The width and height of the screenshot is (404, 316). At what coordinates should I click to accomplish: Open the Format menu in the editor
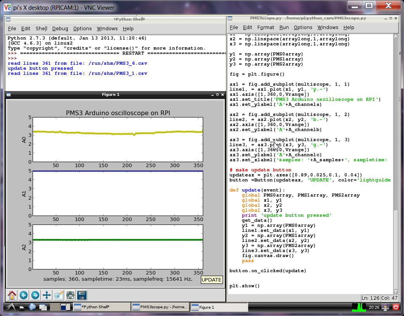[x=266, y=28]
